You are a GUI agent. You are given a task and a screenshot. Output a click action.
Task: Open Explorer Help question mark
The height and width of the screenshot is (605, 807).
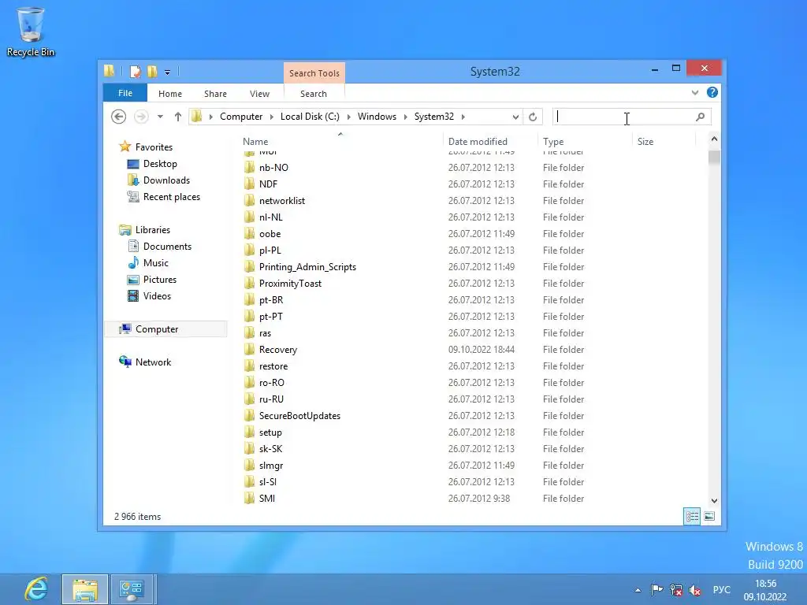(x=712, y=92)
